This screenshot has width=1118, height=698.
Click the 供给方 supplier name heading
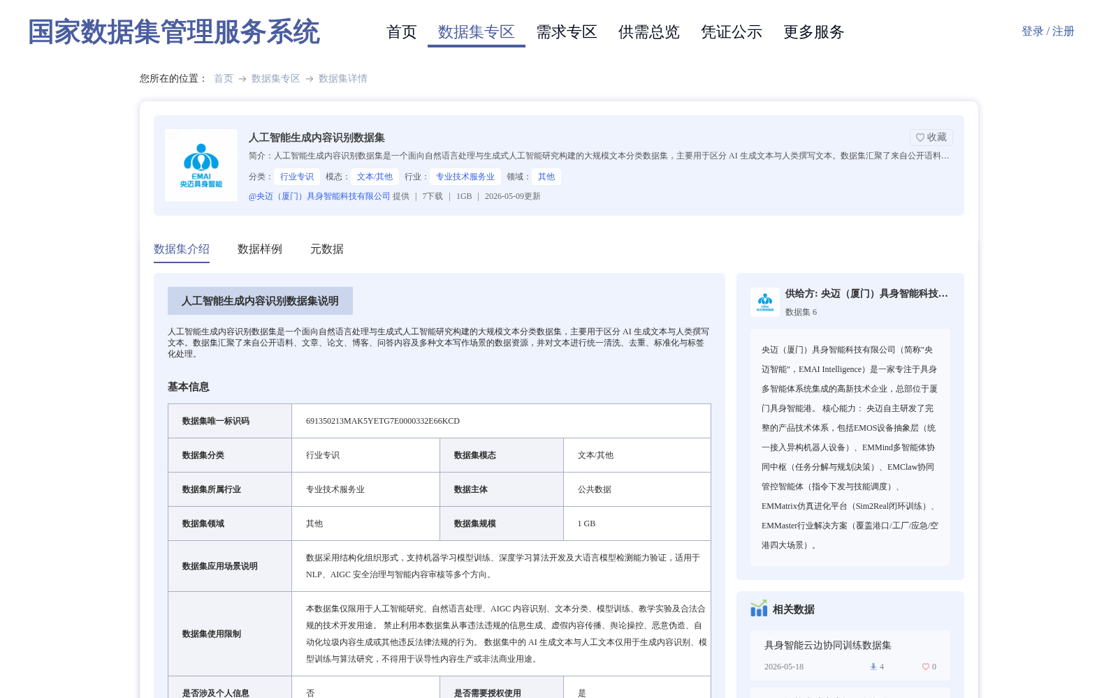click(866, 294)
